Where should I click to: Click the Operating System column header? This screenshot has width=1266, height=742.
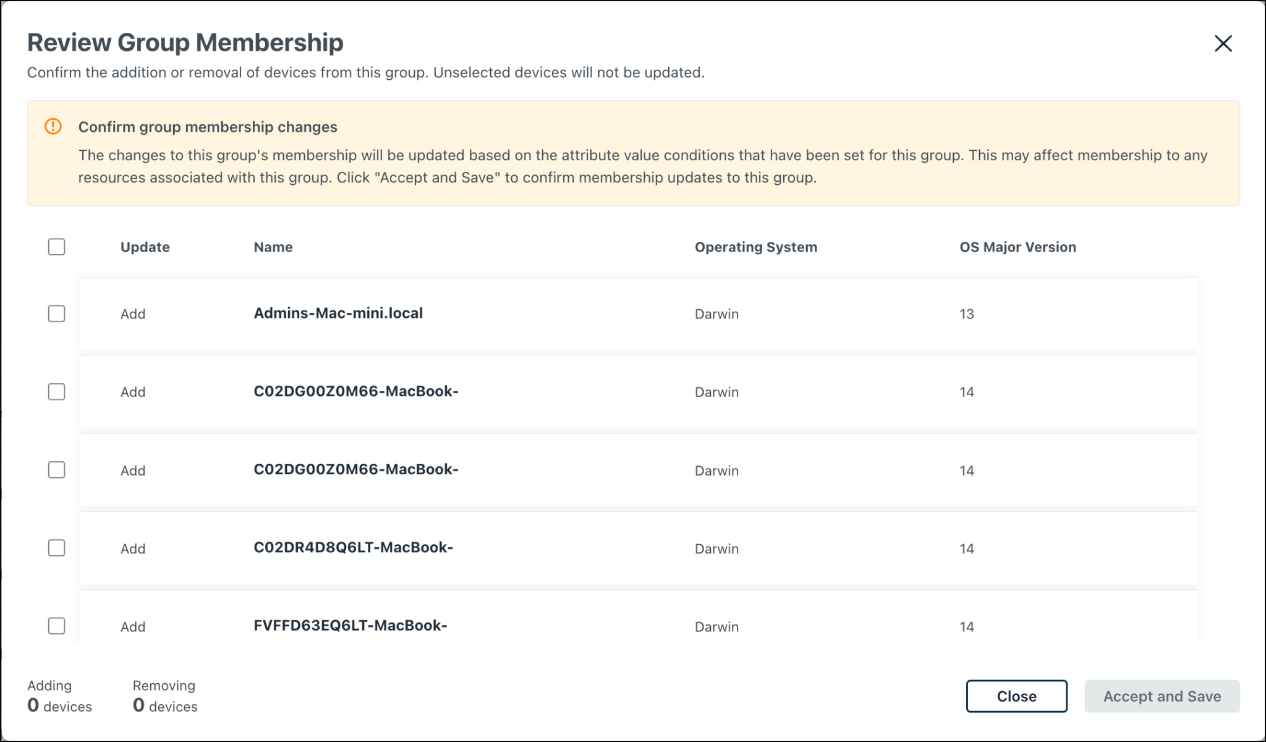tap(755, 247)
